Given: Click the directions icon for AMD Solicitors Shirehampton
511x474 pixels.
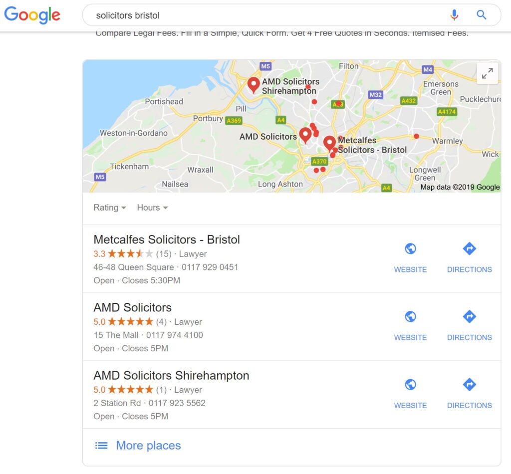Looking at the screenshot, I should pos(469,384).
